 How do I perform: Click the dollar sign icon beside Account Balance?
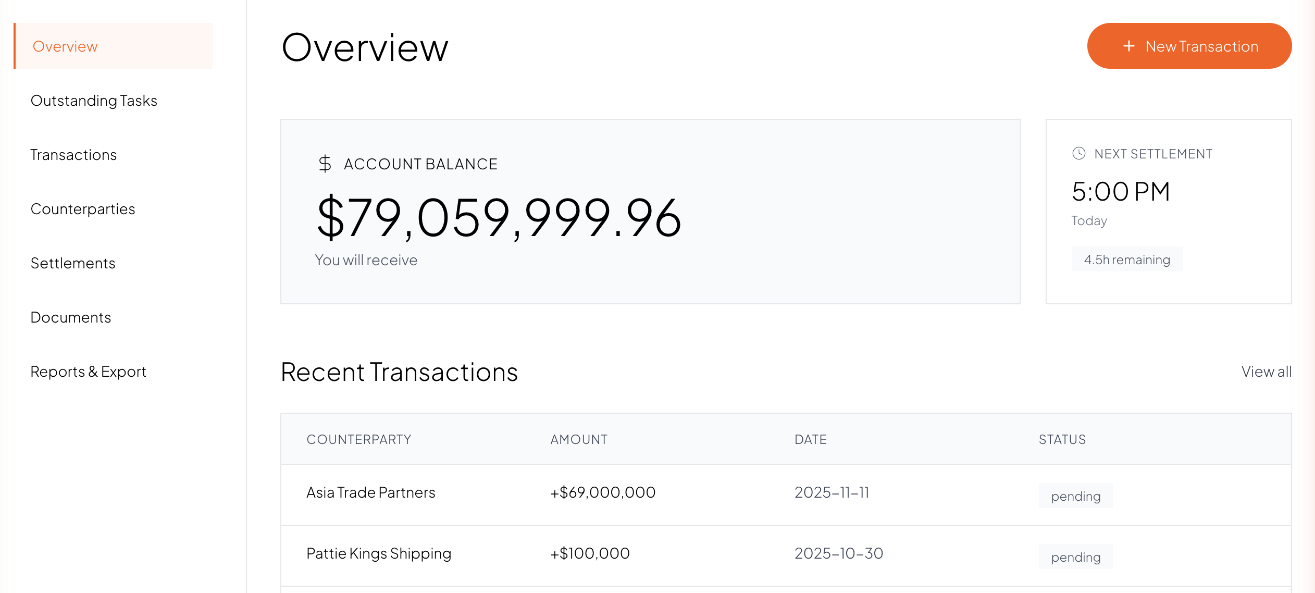coord(325,164)
